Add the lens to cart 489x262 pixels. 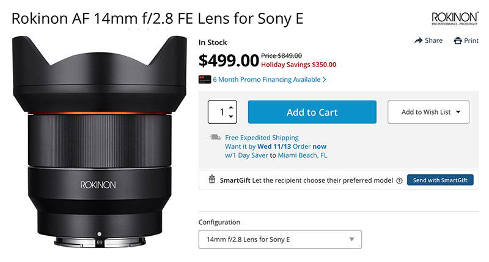tap(312, 112)
